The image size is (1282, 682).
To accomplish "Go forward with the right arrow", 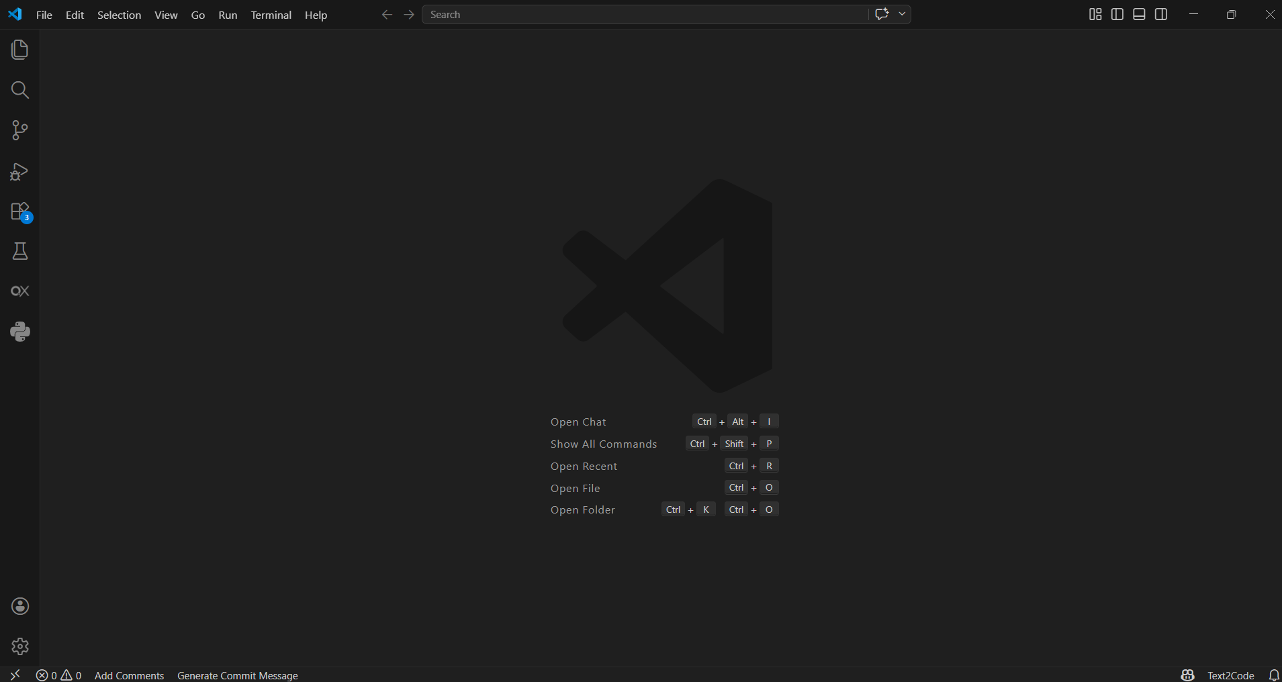I will point(409,15).
